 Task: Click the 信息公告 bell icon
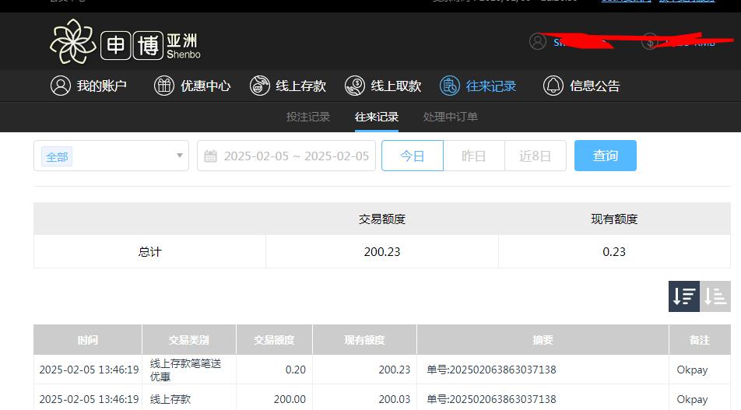pyautogui.click(x=553, y=86)
